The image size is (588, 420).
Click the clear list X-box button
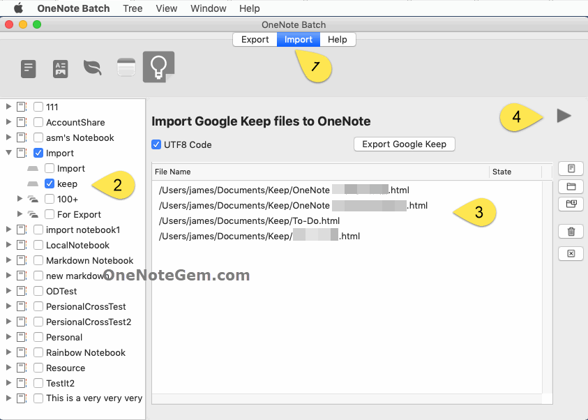(x=571, y=253)
